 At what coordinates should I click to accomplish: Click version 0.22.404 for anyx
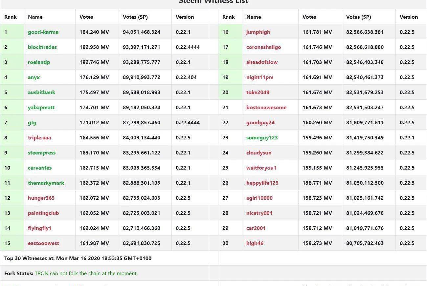pos(186,77)
